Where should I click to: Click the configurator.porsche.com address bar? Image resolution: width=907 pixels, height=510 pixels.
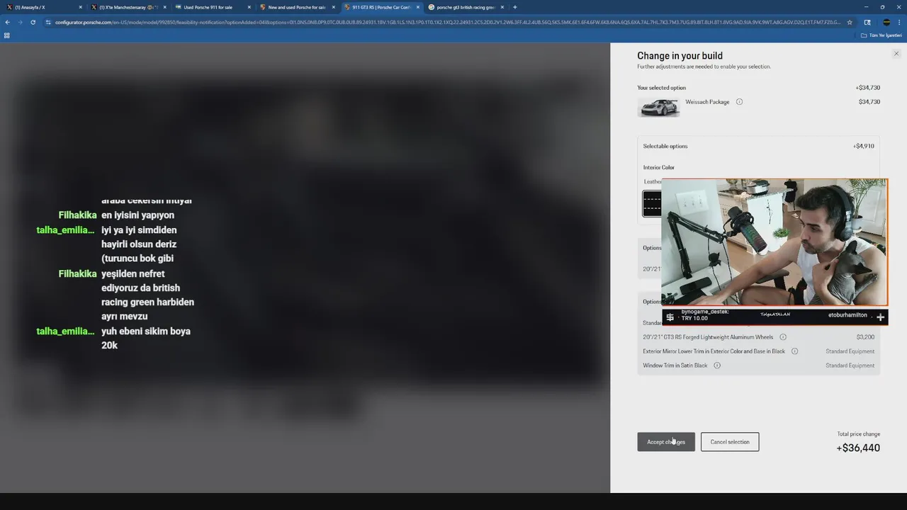(x=446, y=22)
